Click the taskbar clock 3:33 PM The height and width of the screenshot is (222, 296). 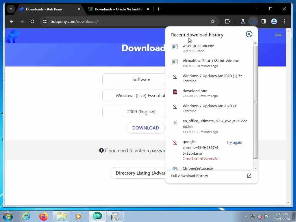(281, 217)
